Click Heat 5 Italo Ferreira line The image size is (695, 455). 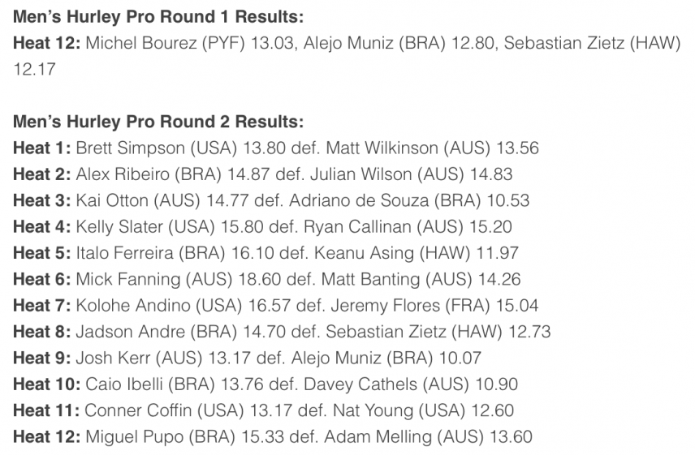pos(265,253)
